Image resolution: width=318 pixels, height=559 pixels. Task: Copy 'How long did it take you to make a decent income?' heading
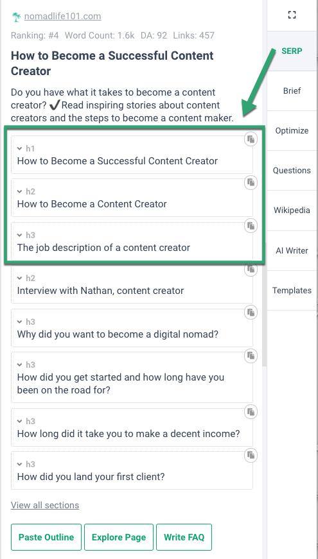[x=251, y=412]
